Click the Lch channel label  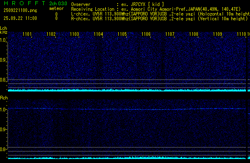click(x=4, y=28)
